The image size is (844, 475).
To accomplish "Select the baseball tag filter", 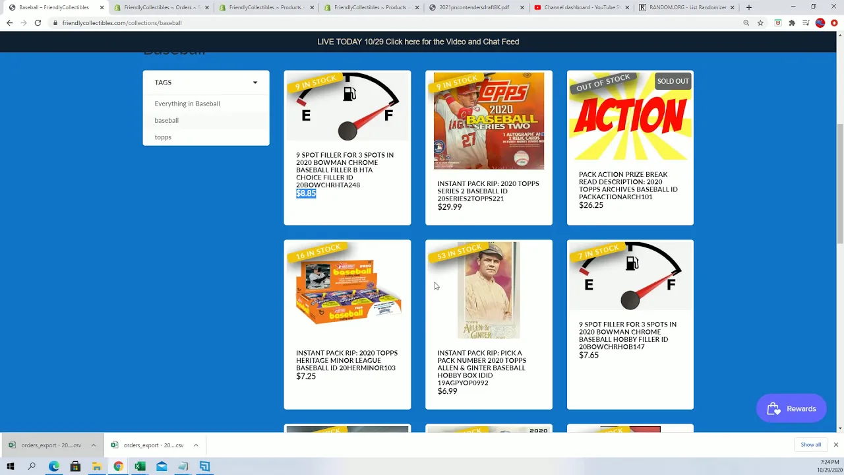I will (x=166, y=120).
